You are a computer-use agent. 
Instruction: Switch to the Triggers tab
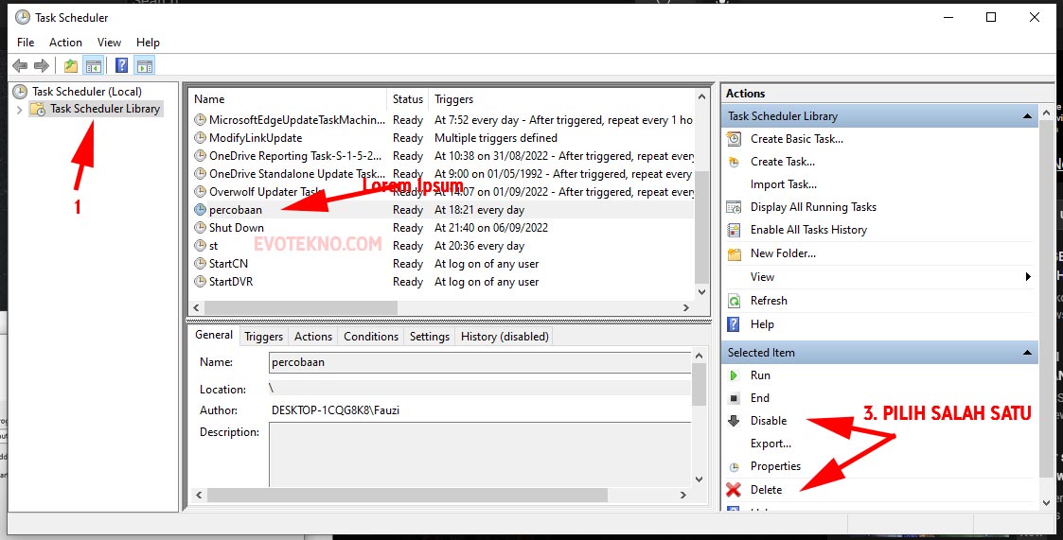pyautogui.click(x=263, y=337)
